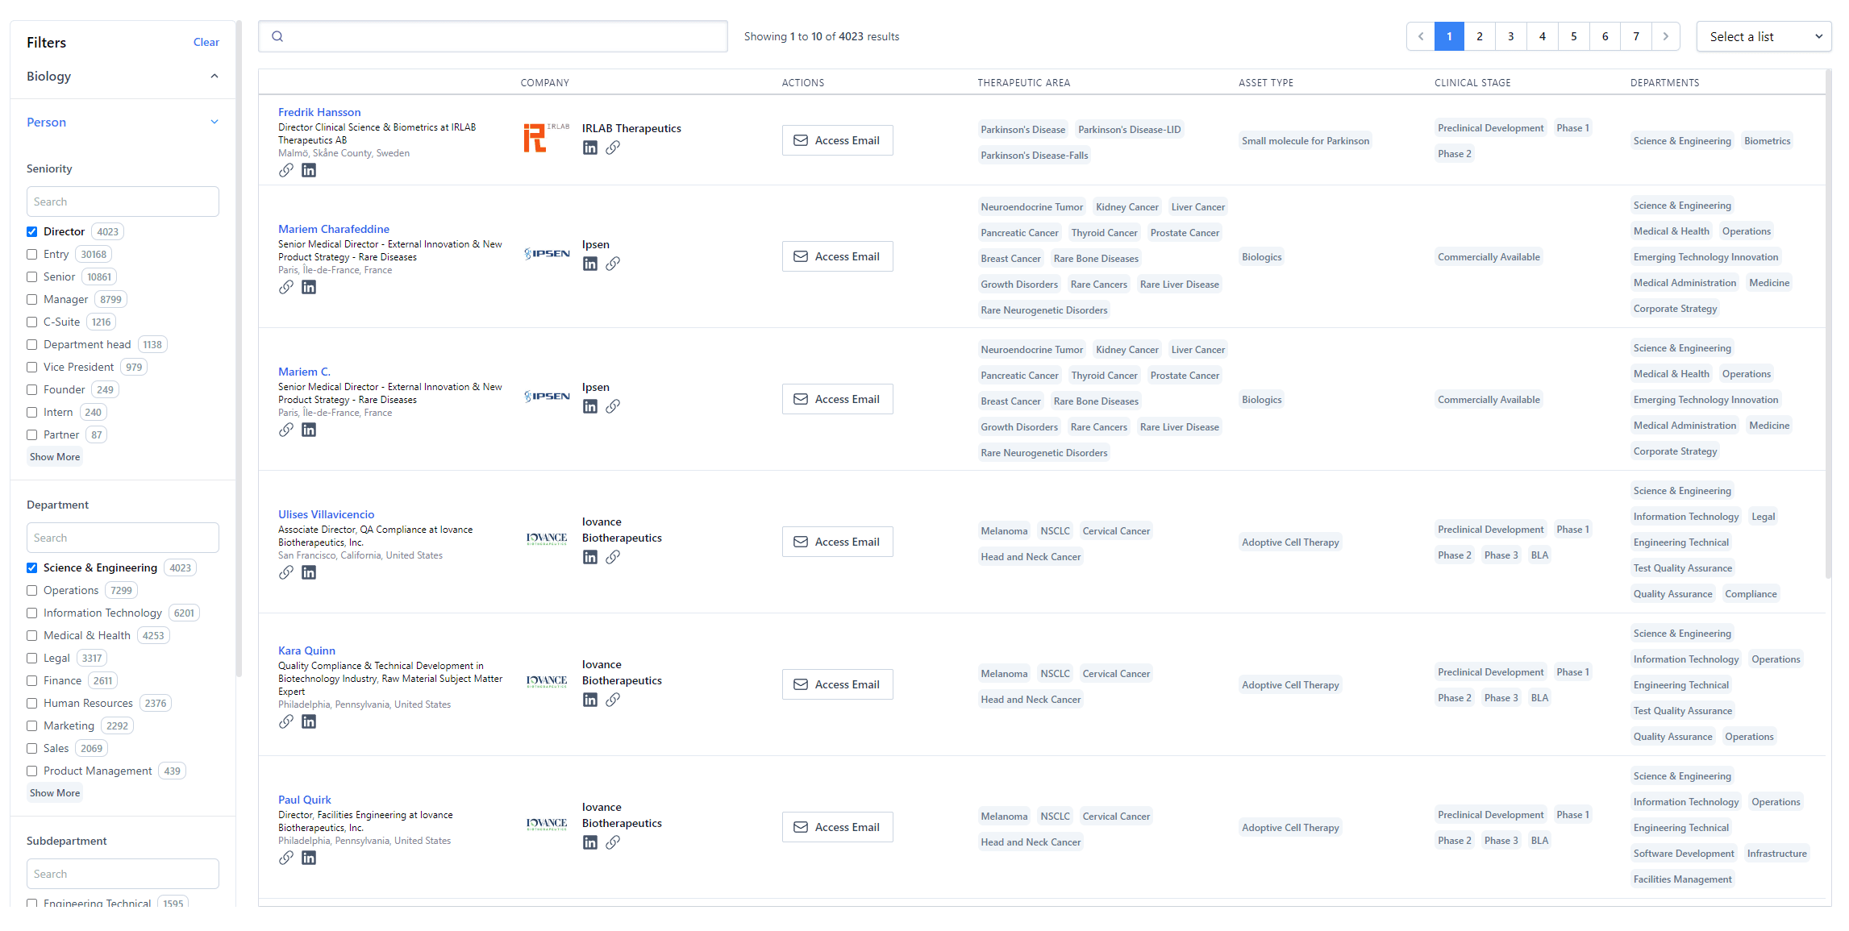The width and height of the screenshot is (1849, 931).
Task: Select the Ipsen company logo
Action: tap(546, 253)
